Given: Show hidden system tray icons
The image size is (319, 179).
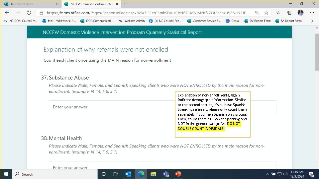Looking at the screenshot, I should coord(267,174).
